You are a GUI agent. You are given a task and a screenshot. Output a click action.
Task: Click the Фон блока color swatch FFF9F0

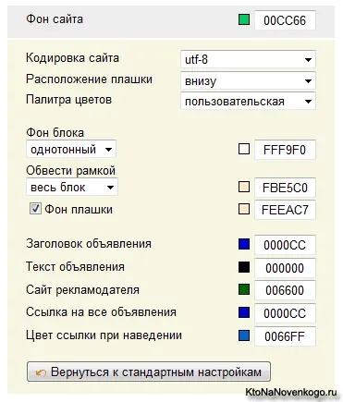click(x=244, y=150)
